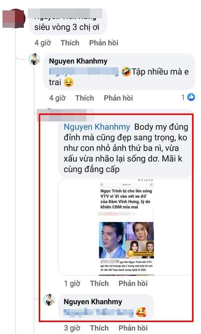Click Phản hồi beside the 3 giờ timestamp

(x=133, y=328)
